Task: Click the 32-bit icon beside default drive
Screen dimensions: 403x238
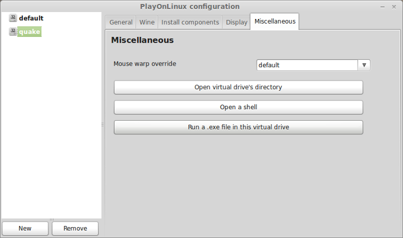Action: pyautogui.click(x=13, y=18)
